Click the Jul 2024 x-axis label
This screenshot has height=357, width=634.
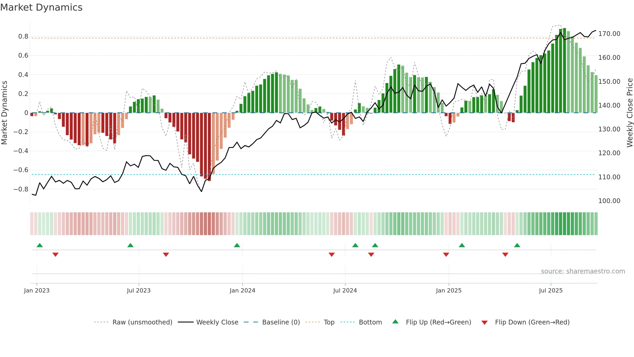point(345,290)
